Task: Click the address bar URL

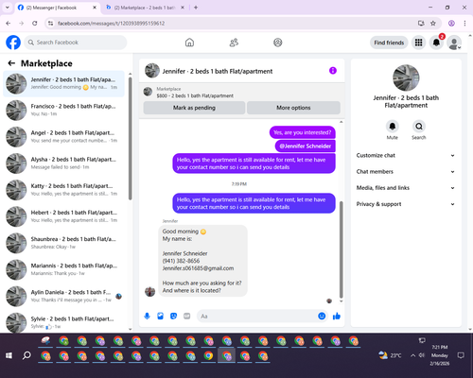Action: [x=111, y=24]
